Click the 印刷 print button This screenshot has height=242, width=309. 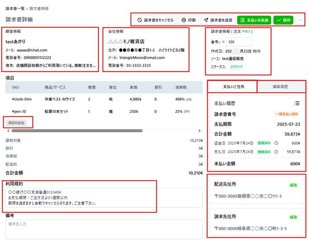click(188, 20)
